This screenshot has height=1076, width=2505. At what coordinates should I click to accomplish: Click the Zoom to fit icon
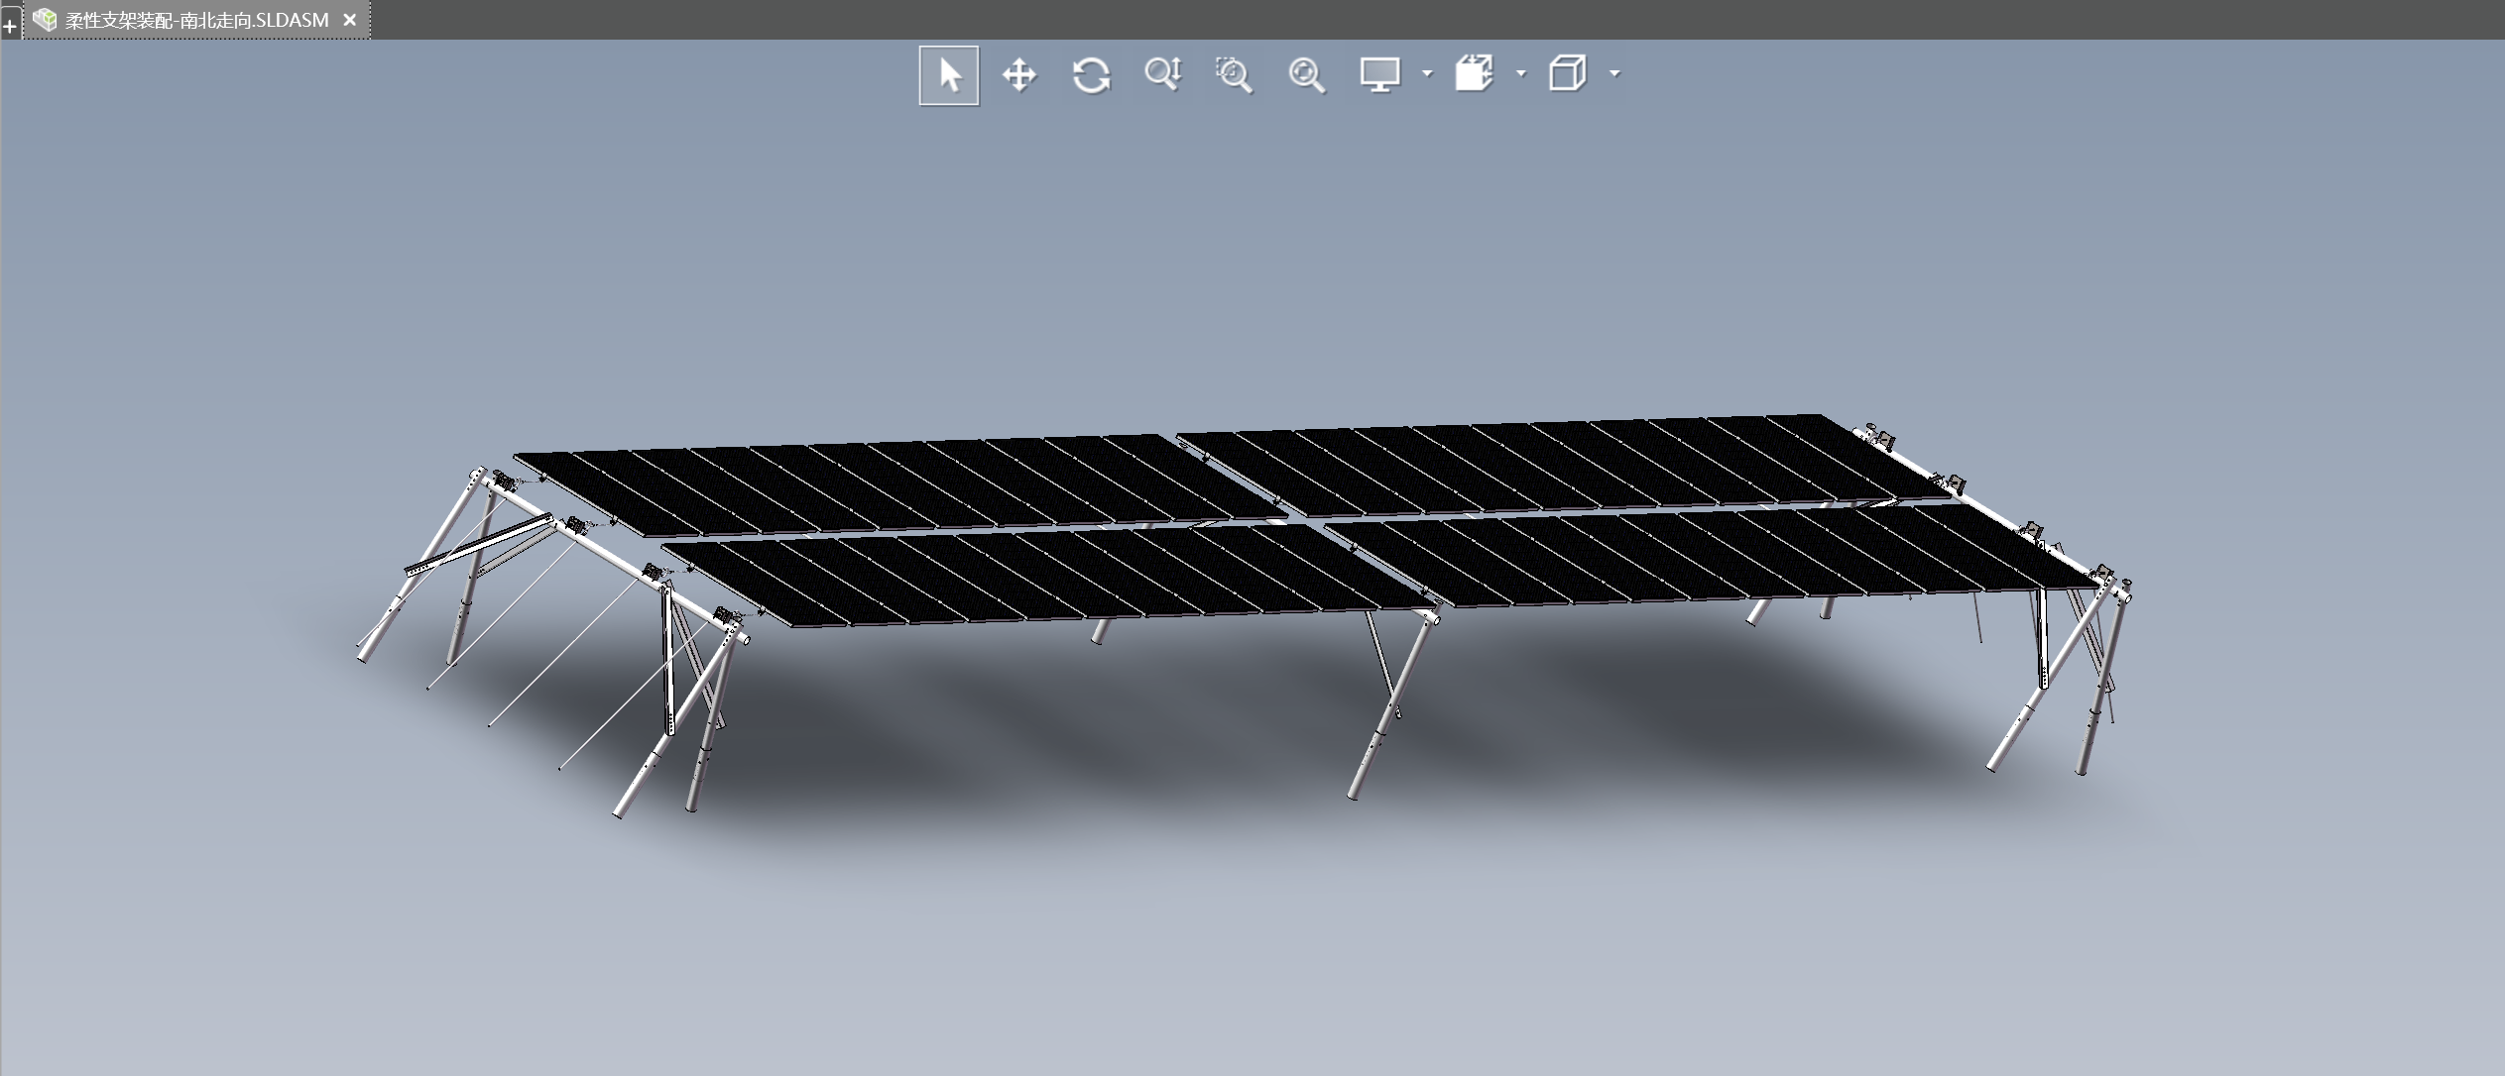click(1306, 75)
